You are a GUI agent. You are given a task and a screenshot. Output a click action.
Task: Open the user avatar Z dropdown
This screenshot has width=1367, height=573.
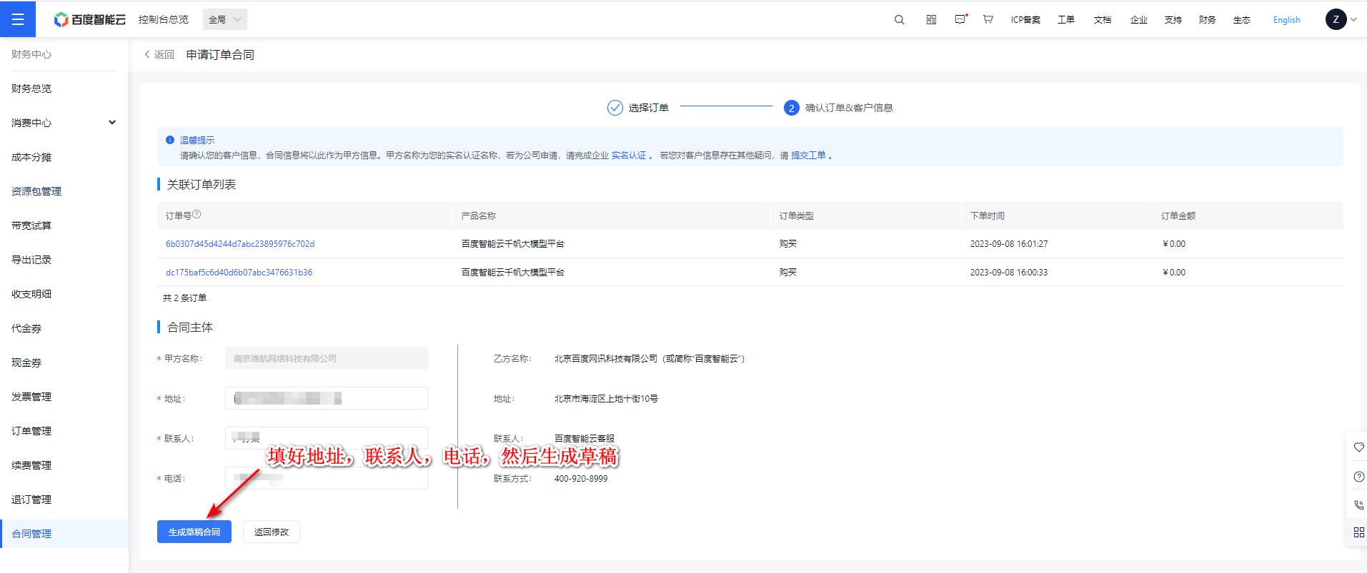1341,20
